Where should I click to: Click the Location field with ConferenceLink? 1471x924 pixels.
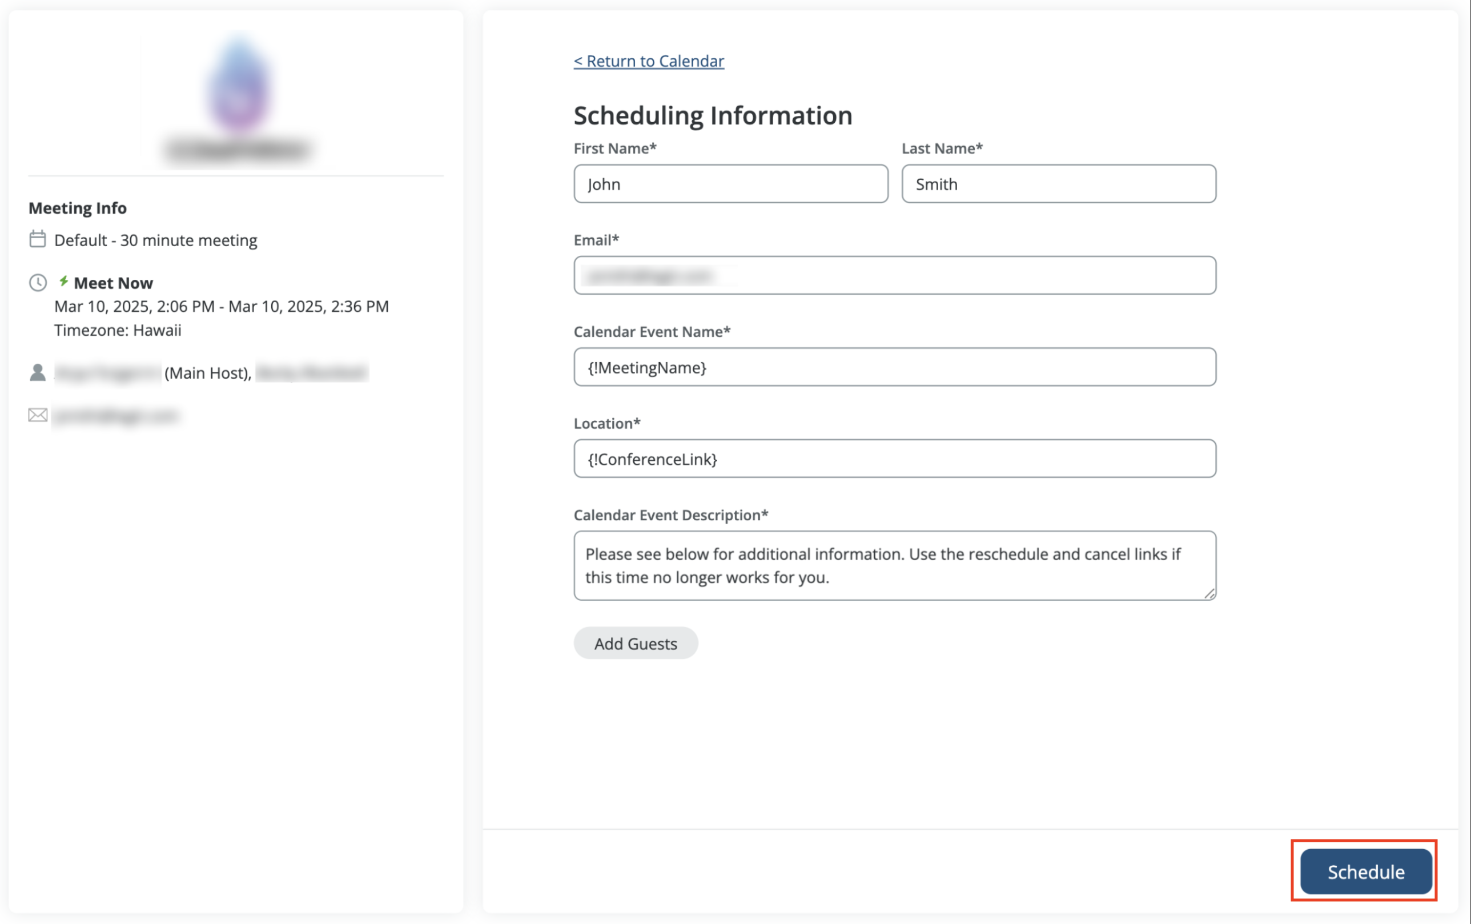894,459
